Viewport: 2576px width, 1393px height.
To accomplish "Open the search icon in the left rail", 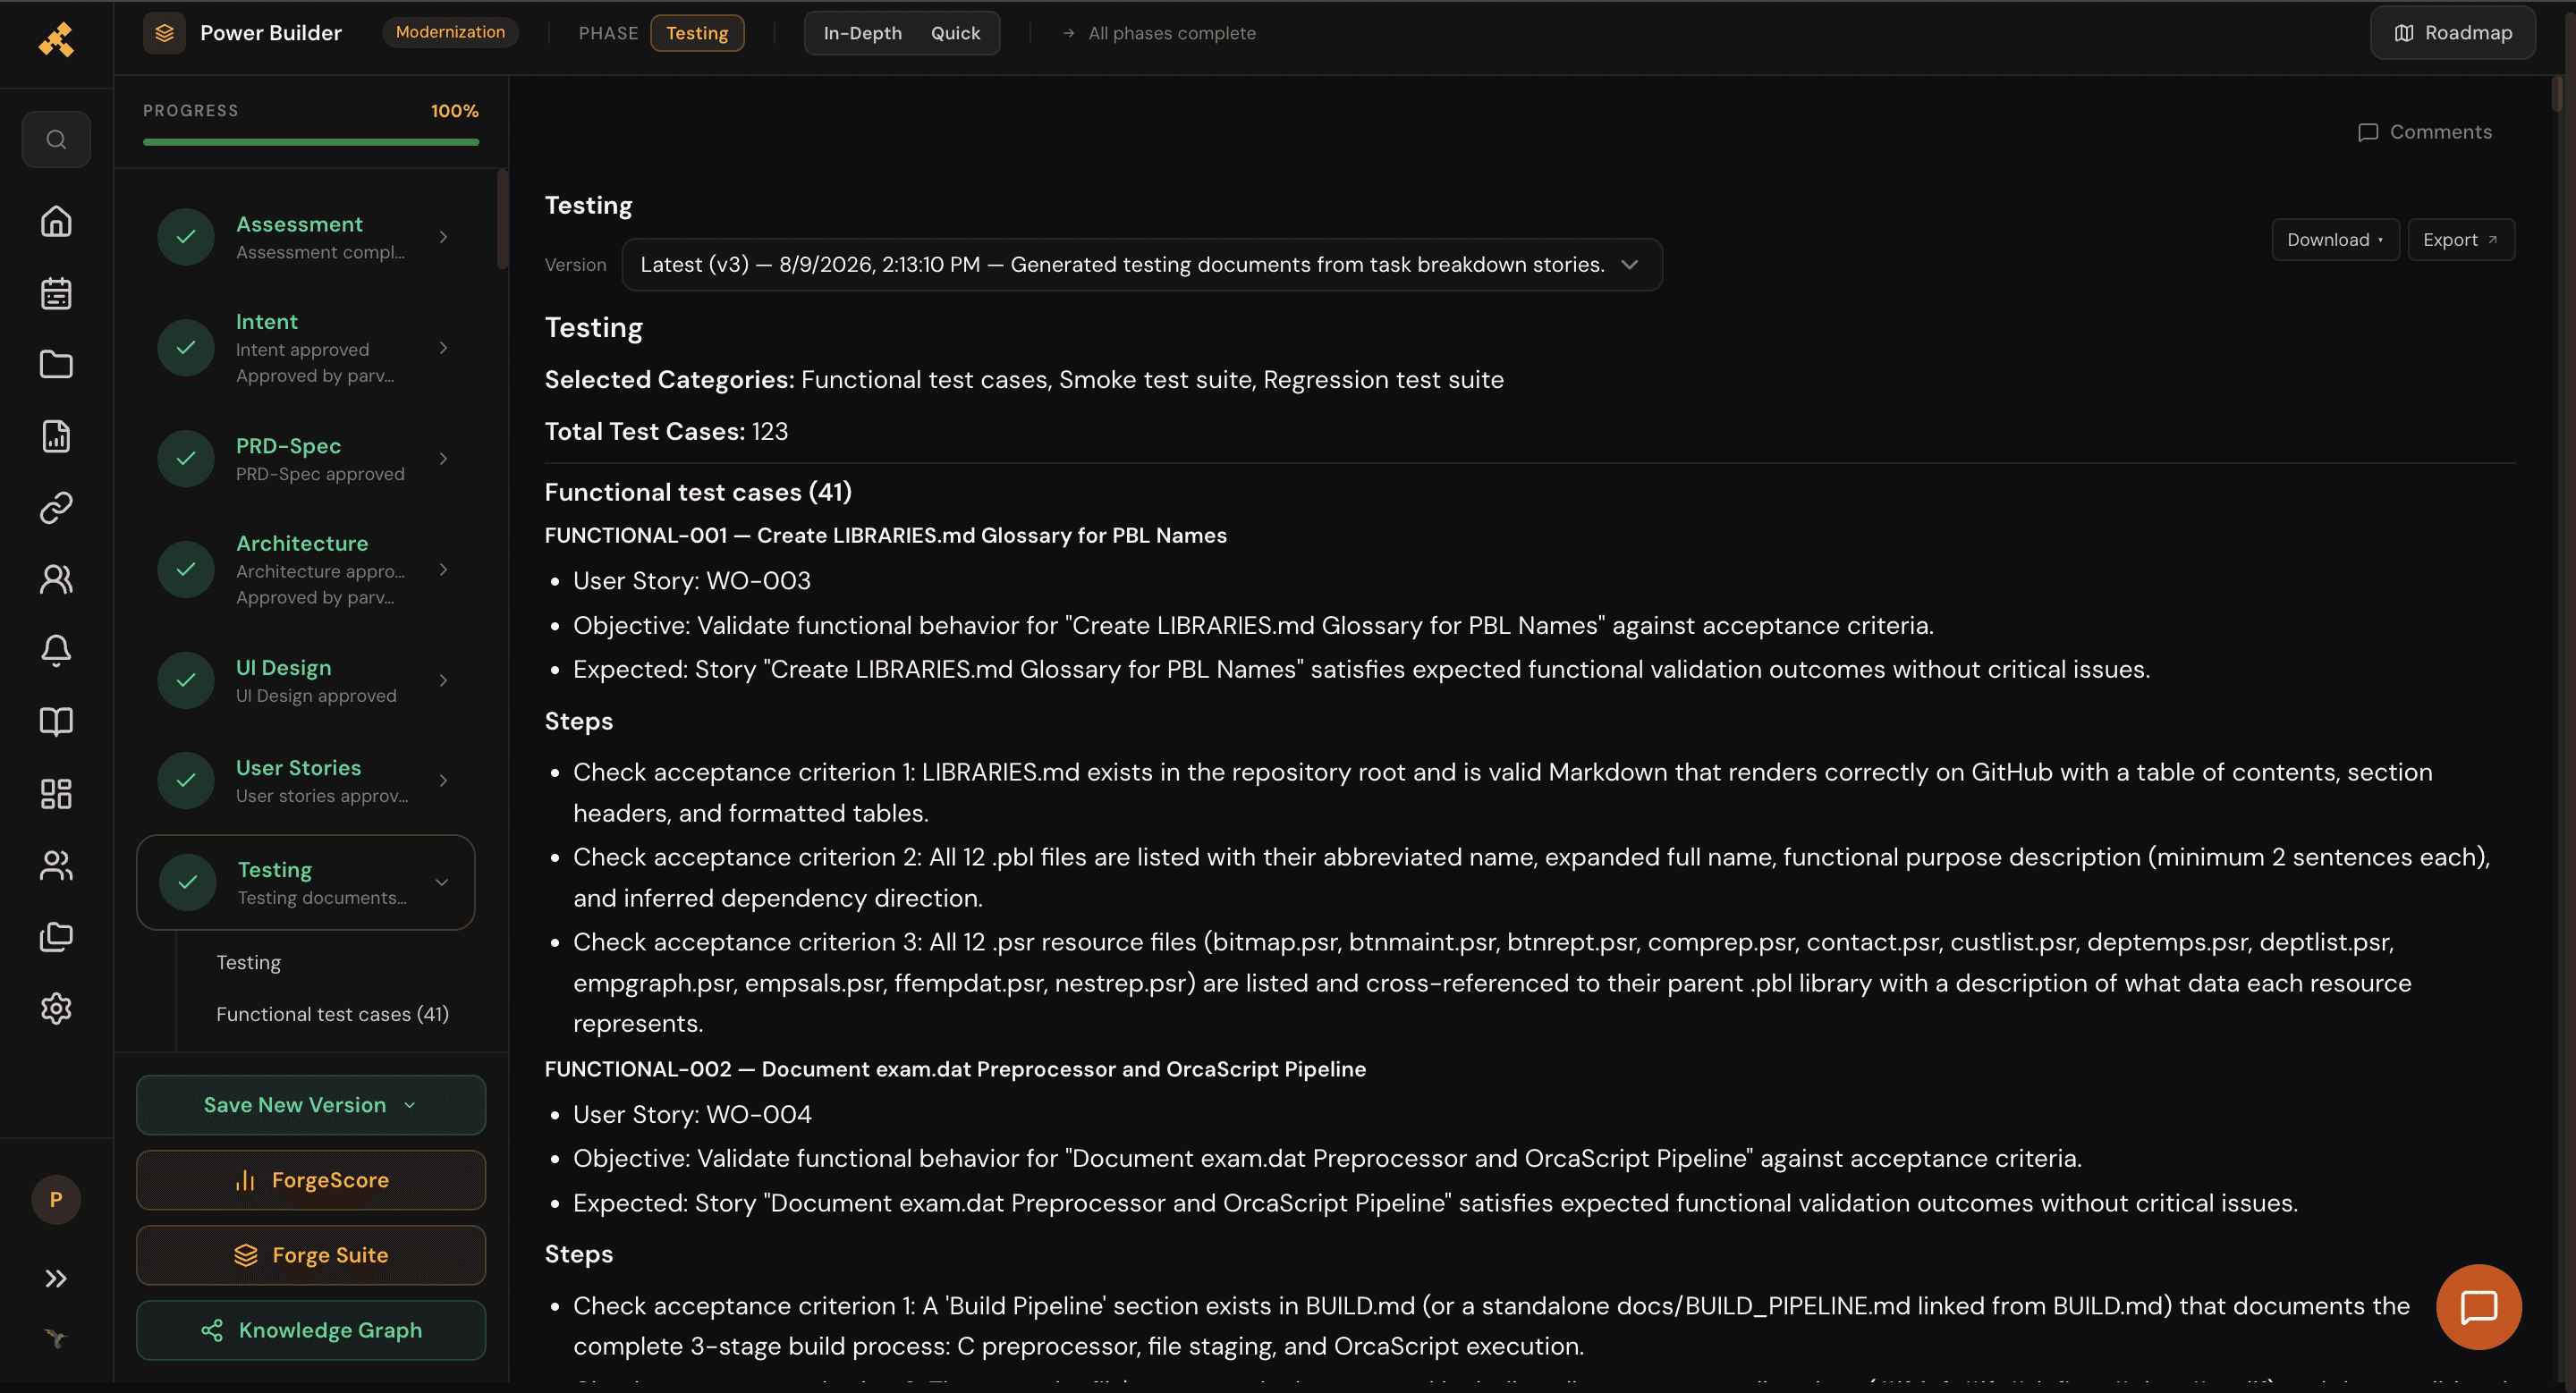I will 56,139.
